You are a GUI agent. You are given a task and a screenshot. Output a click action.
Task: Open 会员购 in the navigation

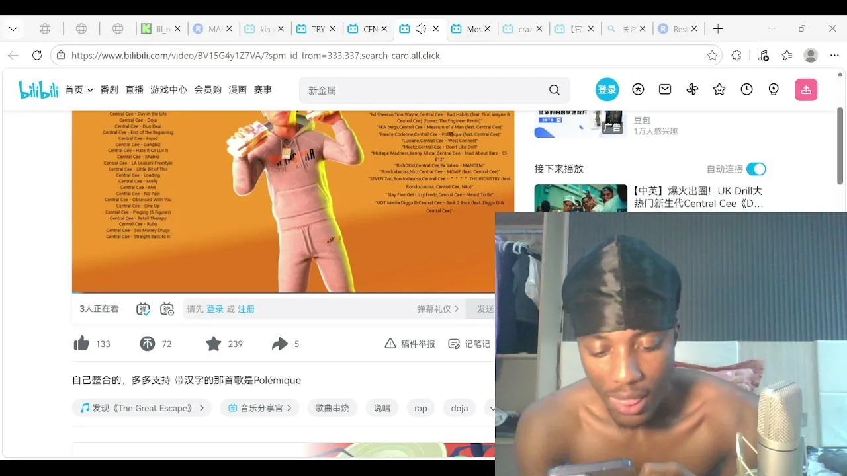pyautogui.click(x=208, y=90)
